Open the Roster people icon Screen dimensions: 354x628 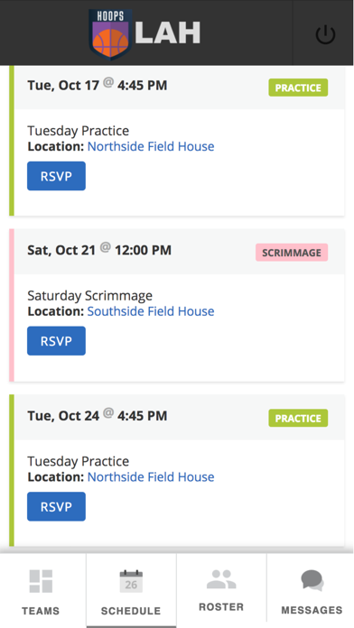[x=221, y=579]
